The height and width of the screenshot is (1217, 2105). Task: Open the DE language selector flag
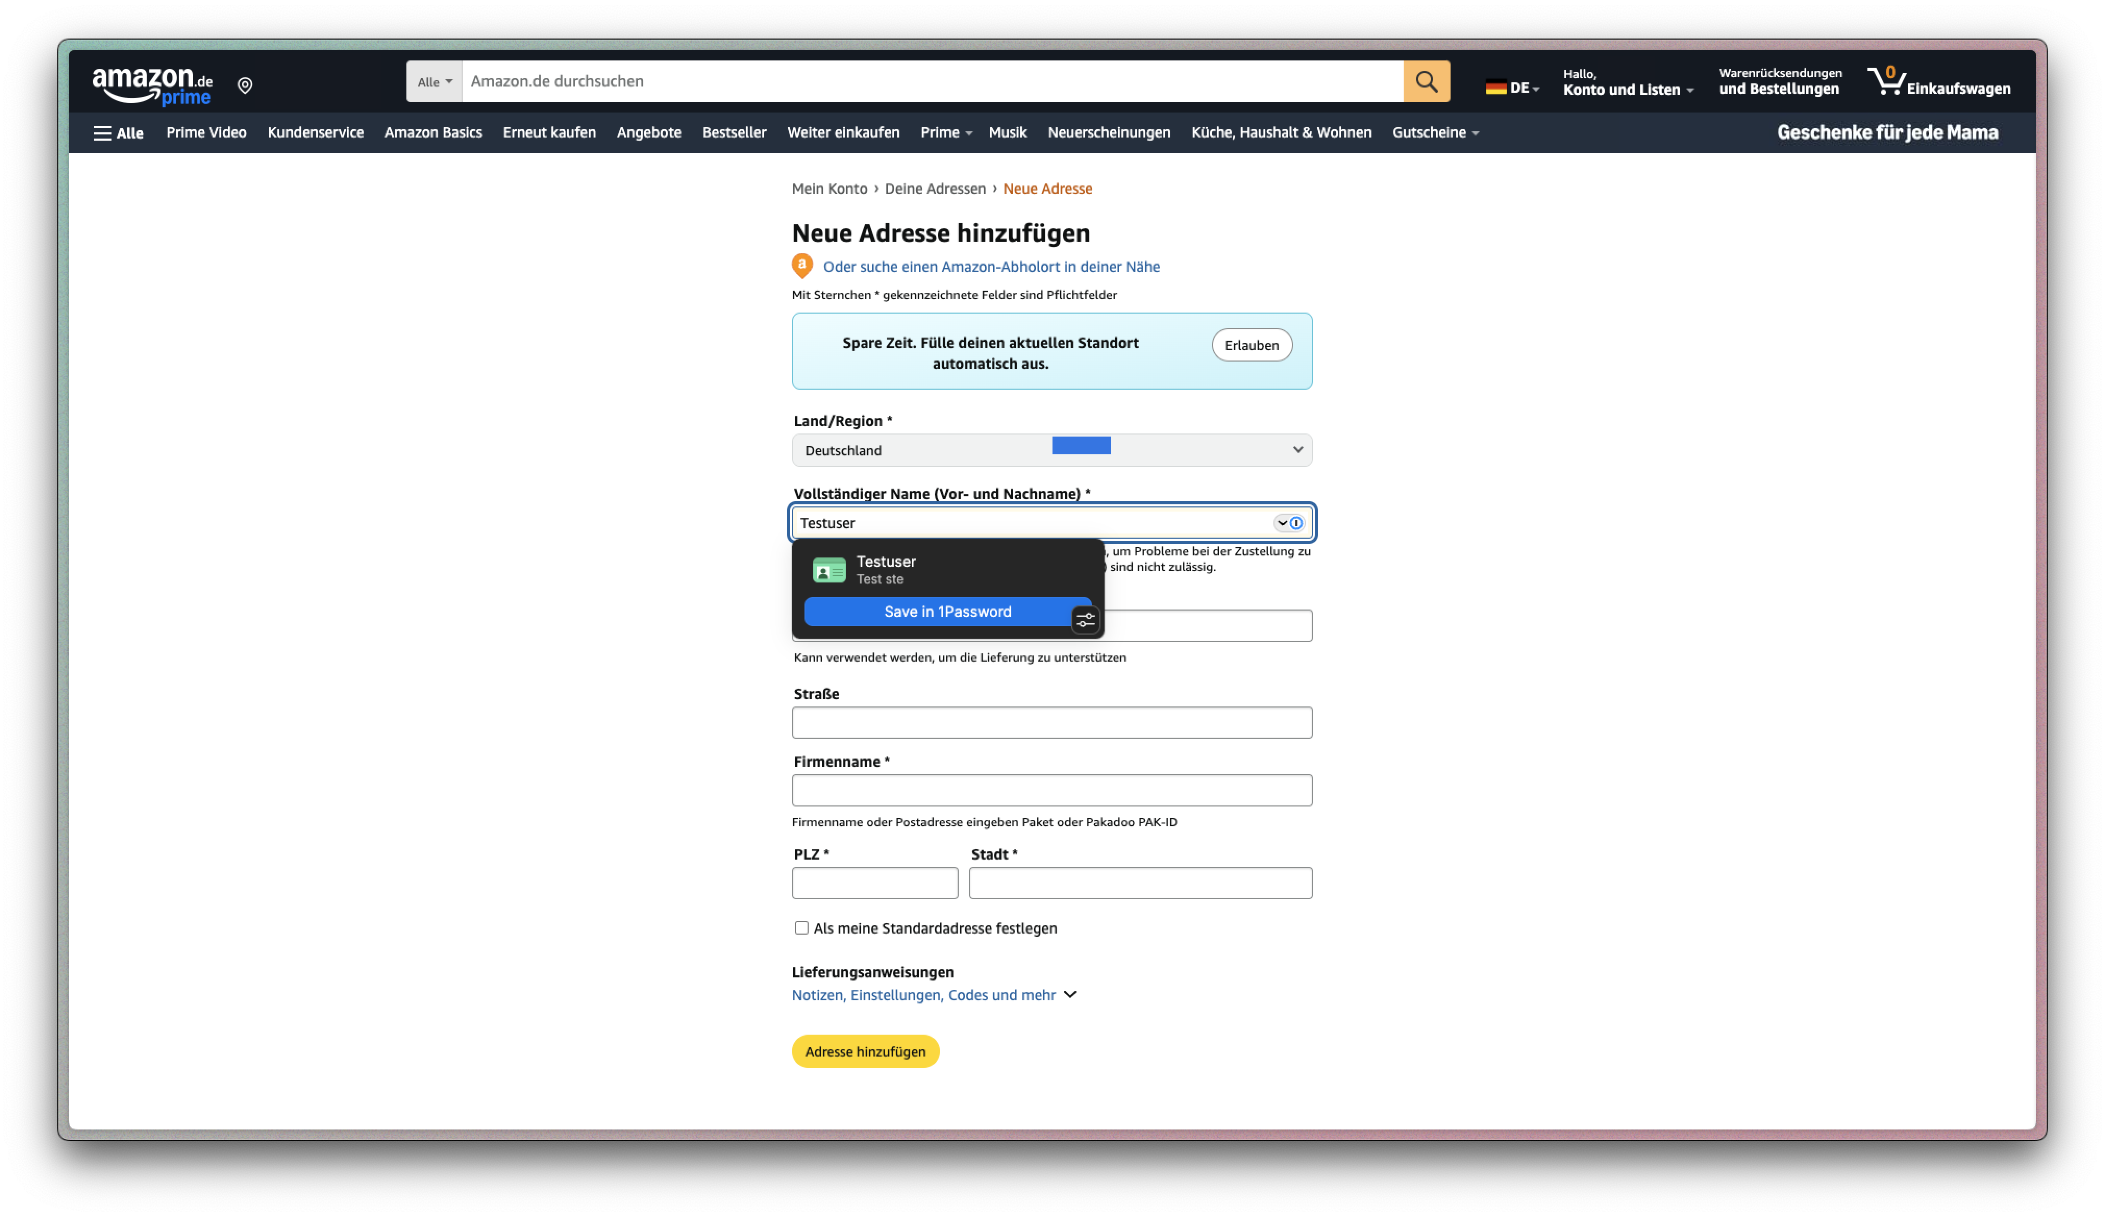[x=1511, y=87]
